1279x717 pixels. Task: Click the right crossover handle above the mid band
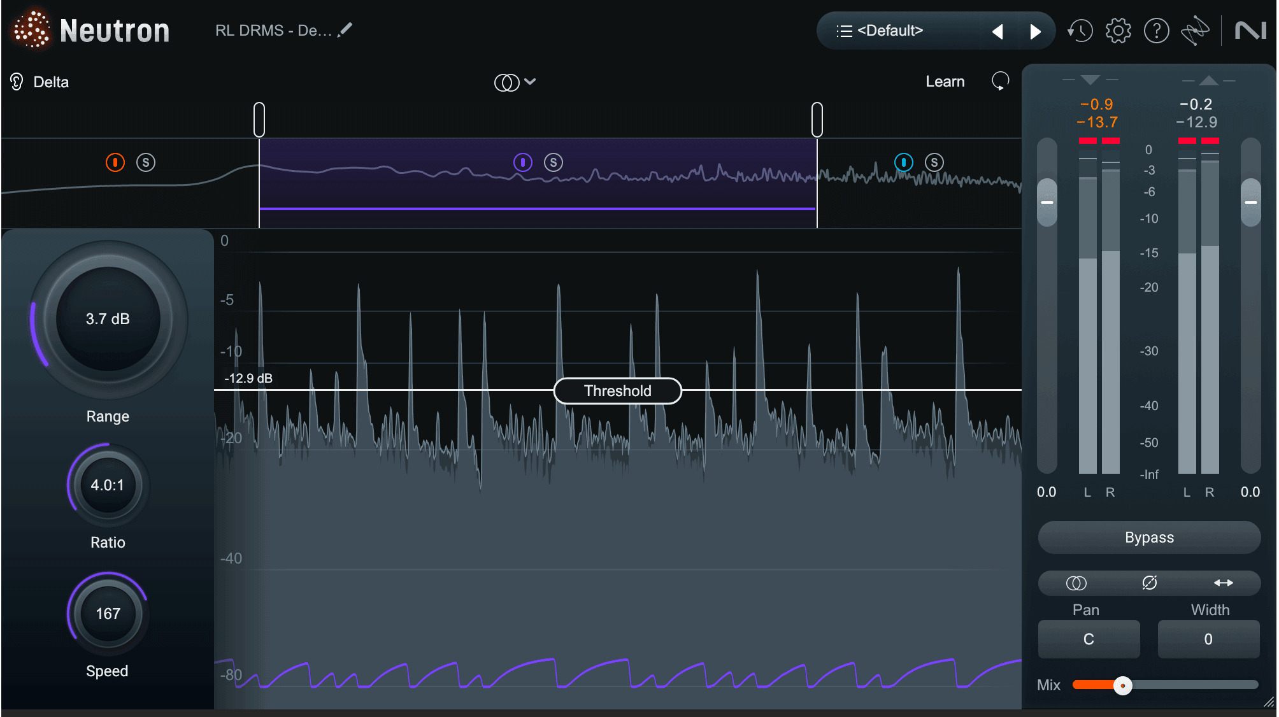pyautogui.click(x=817, y=119)
